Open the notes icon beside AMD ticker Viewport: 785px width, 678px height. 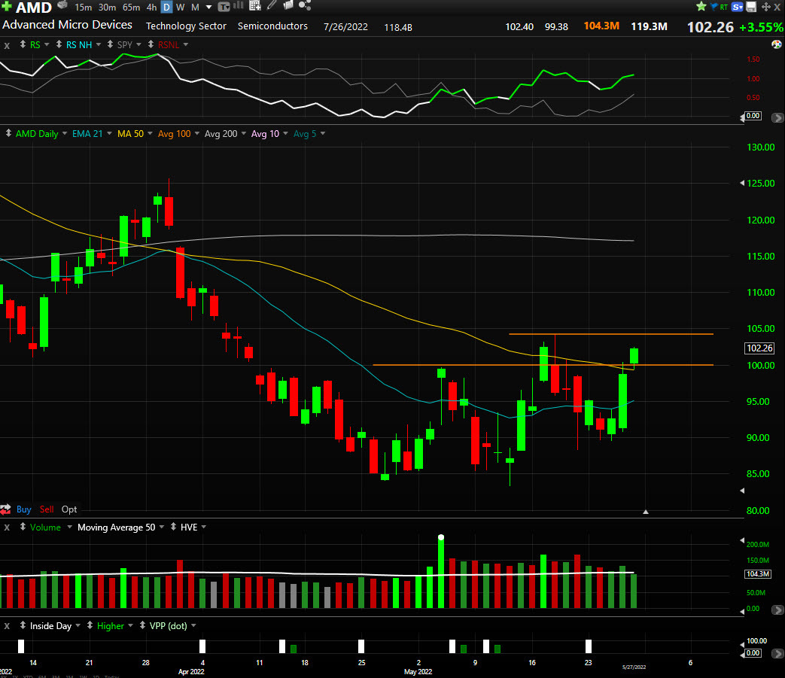click(x=62, y=5)
